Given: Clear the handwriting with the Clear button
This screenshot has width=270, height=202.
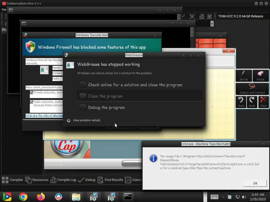Looking at the screenshot, I should pos(263,102).
